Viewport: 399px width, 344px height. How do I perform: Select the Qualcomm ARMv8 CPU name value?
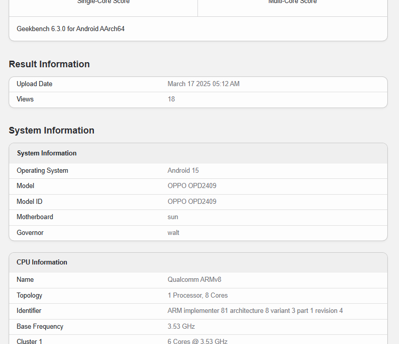194,280
